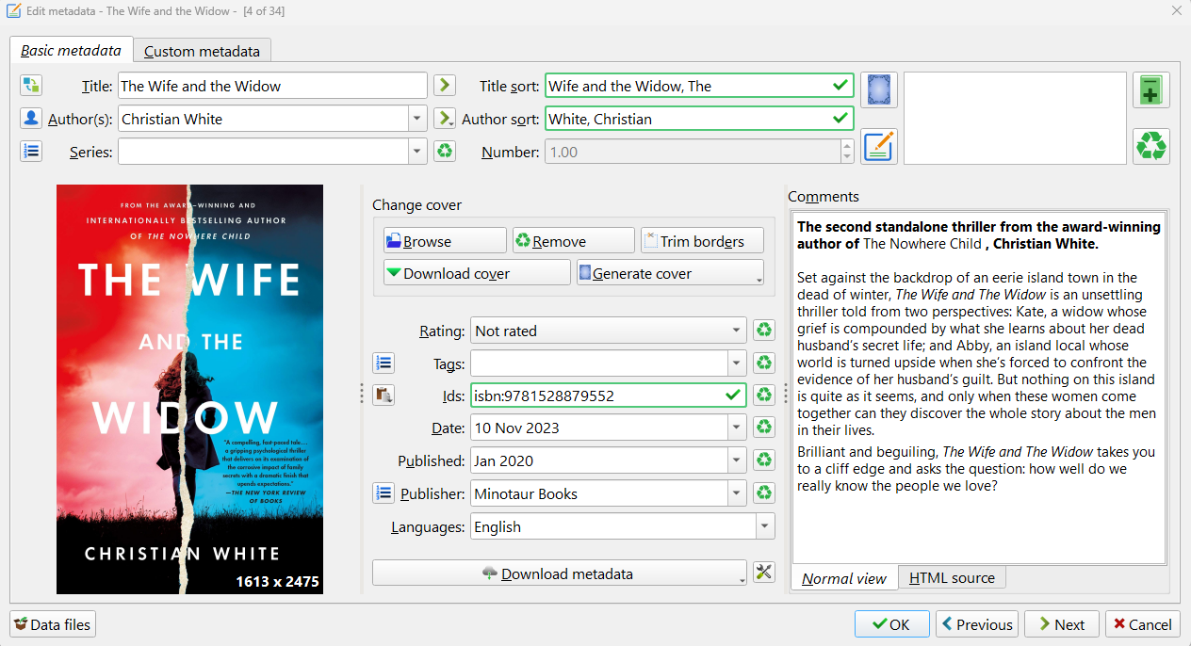Open the Published date dropdown
1191x646 pixels.
(x=737, y=460)
